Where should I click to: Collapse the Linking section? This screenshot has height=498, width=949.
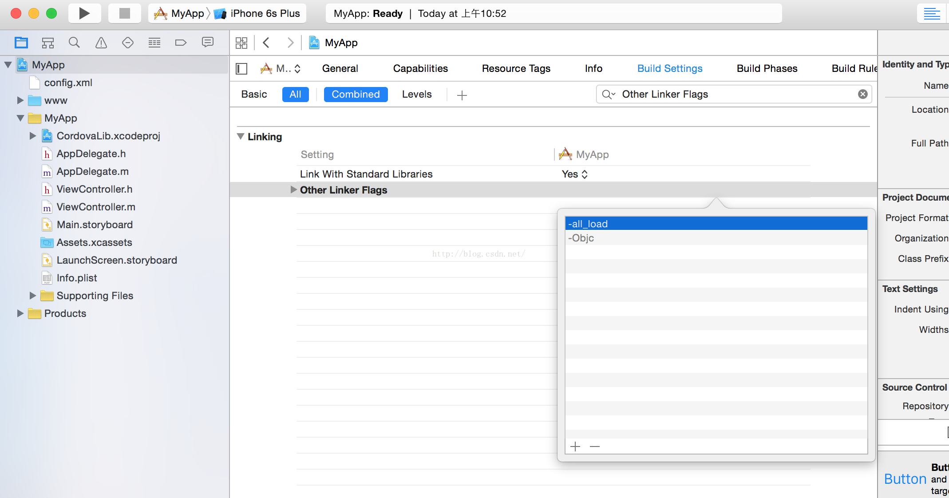241,136
